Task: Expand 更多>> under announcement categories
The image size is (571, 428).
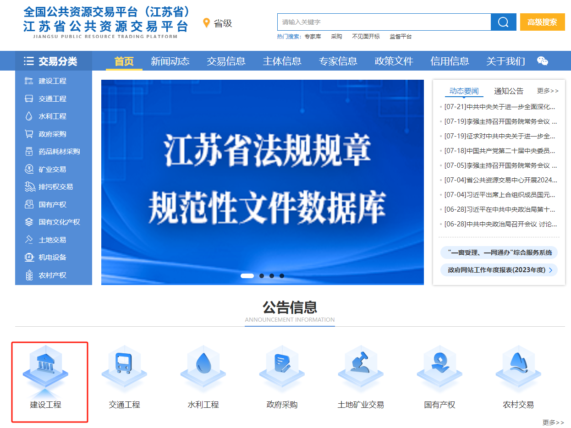Action: [x=553, y=423]
